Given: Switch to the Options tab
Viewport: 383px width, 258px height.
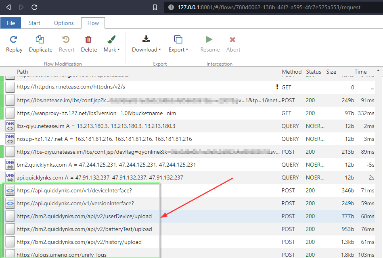Looking at the screenshot, I should point(64,23).
